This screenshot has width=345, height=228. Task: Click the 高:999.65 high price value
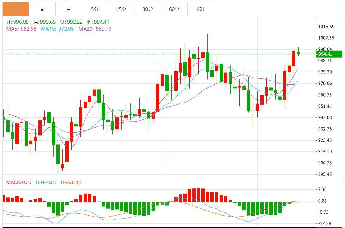(45, 22)
